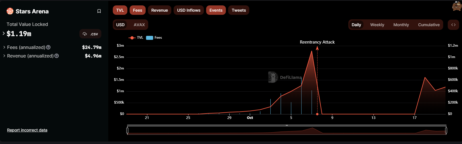The width and height of the screenshot is (462, 144).
Task: Enable the Revenue chart series
Action: pyautogui.click(x=159, y=10)
